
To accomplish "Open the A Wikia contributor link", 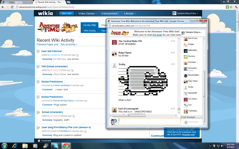I will 62,85.
